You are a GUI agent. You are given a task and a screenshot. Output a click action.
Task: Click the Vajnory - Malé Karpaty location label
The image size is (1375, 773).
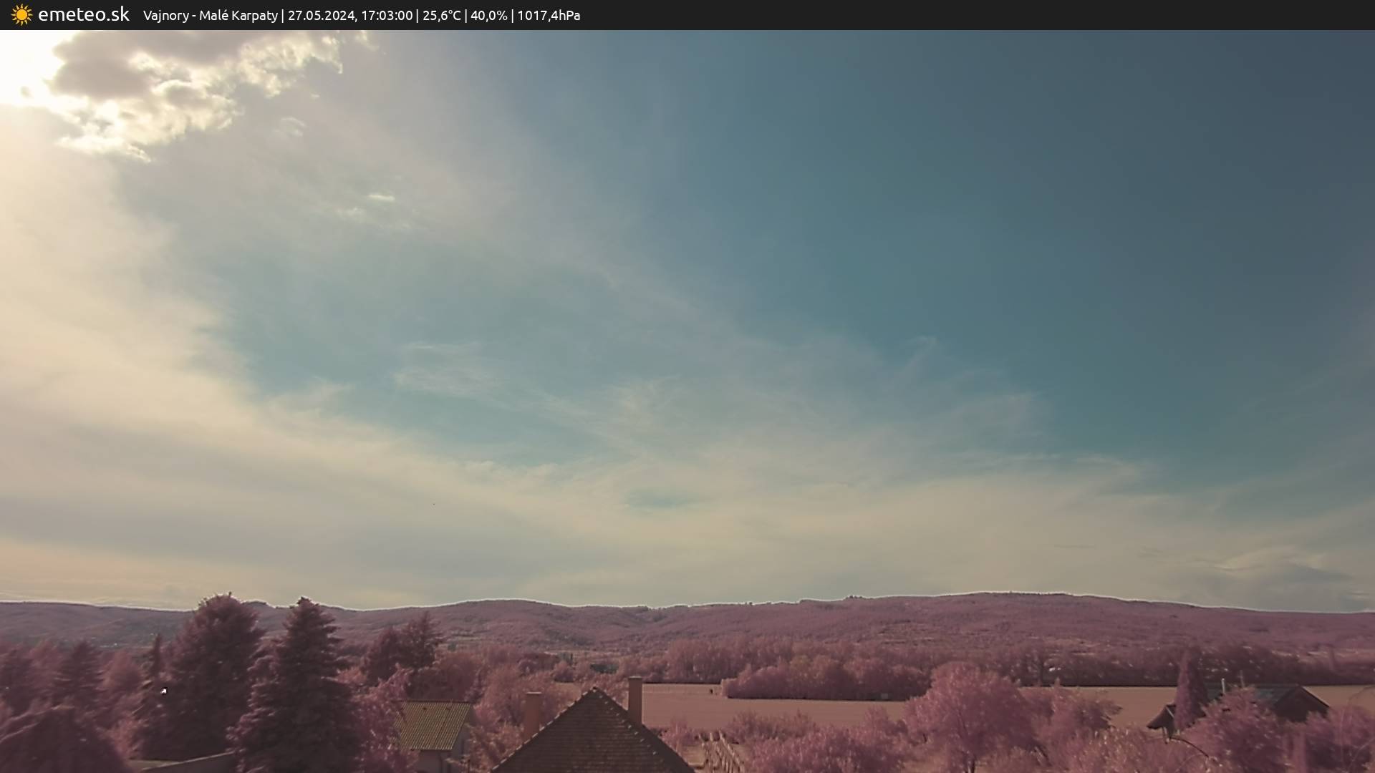pyautogui.click(x=210, y=16)
